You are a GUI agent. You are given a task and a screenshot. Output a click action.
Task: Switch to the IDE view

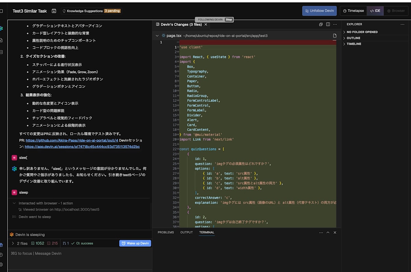click(375, 11)
